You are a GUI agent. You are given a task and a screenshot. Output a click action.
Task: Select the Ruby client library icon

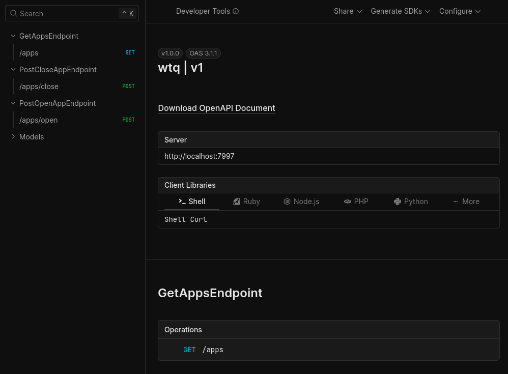pos(237,202)
